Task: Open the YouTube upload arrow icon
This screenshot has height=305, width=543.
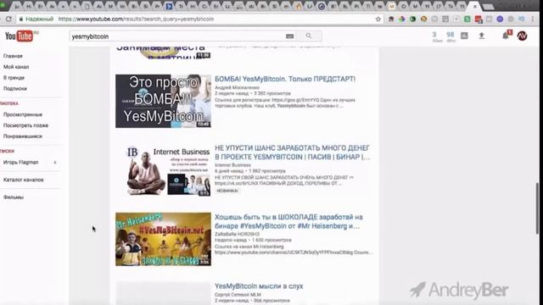Action: point(481,36)
